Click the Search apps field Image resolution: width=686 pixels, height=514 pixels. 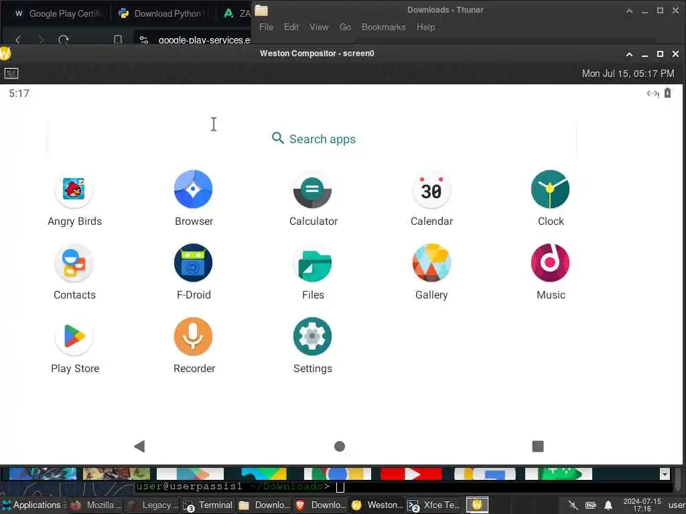pos(312,139)
